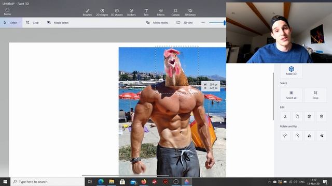Click the zoom slider handle
Screen dimensions: 332x186
coord(225,23)
